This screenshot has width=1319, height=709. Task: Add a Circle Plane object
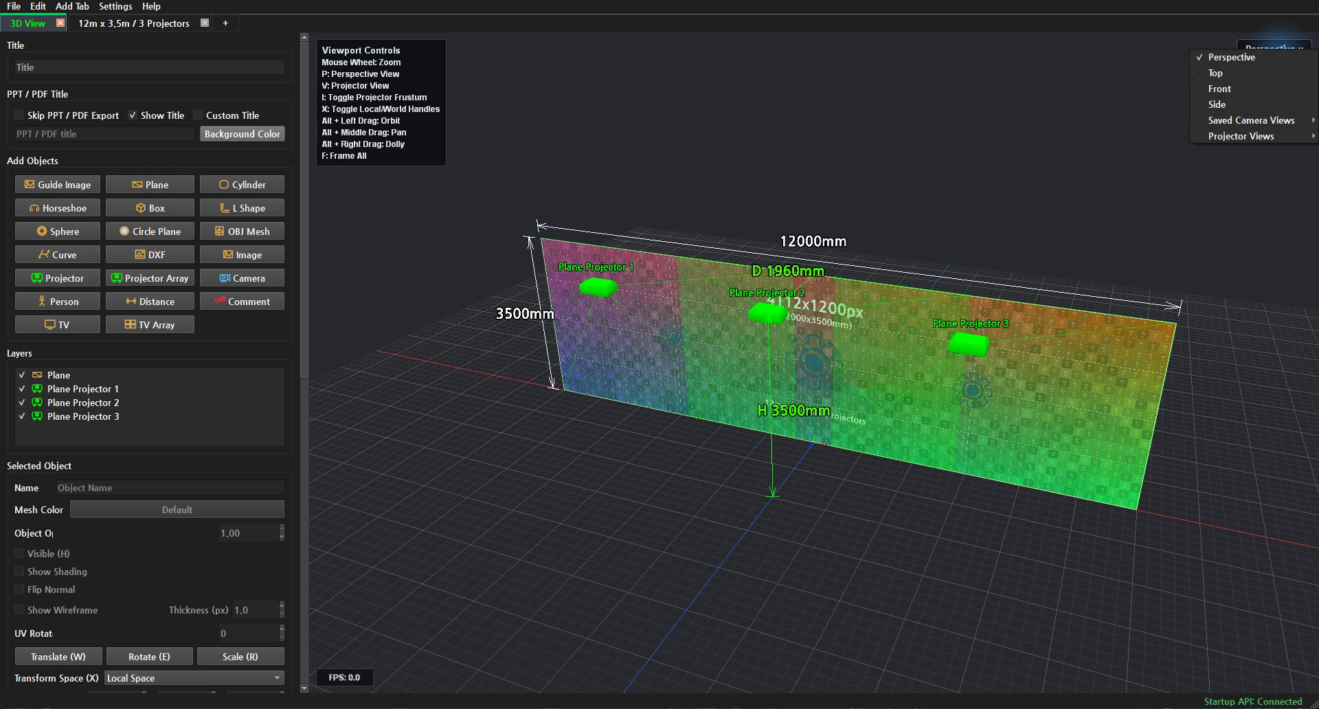point(150,232)
